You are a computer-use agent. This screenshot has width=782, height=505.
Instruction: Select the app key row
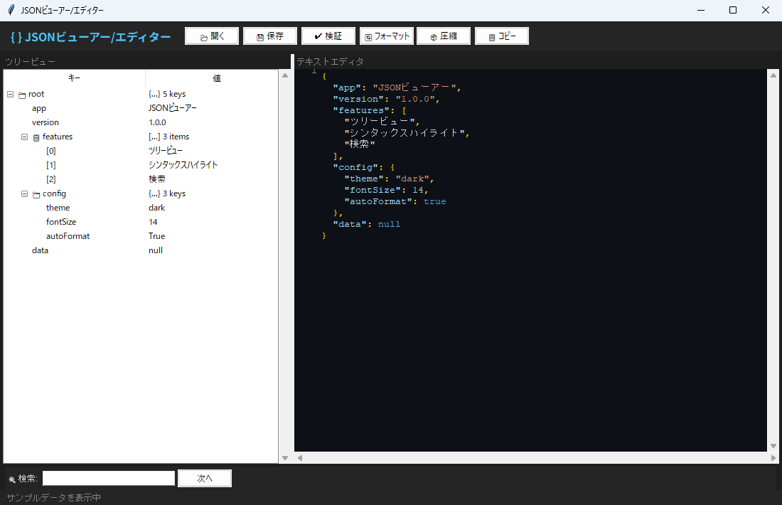pos(141,108)
